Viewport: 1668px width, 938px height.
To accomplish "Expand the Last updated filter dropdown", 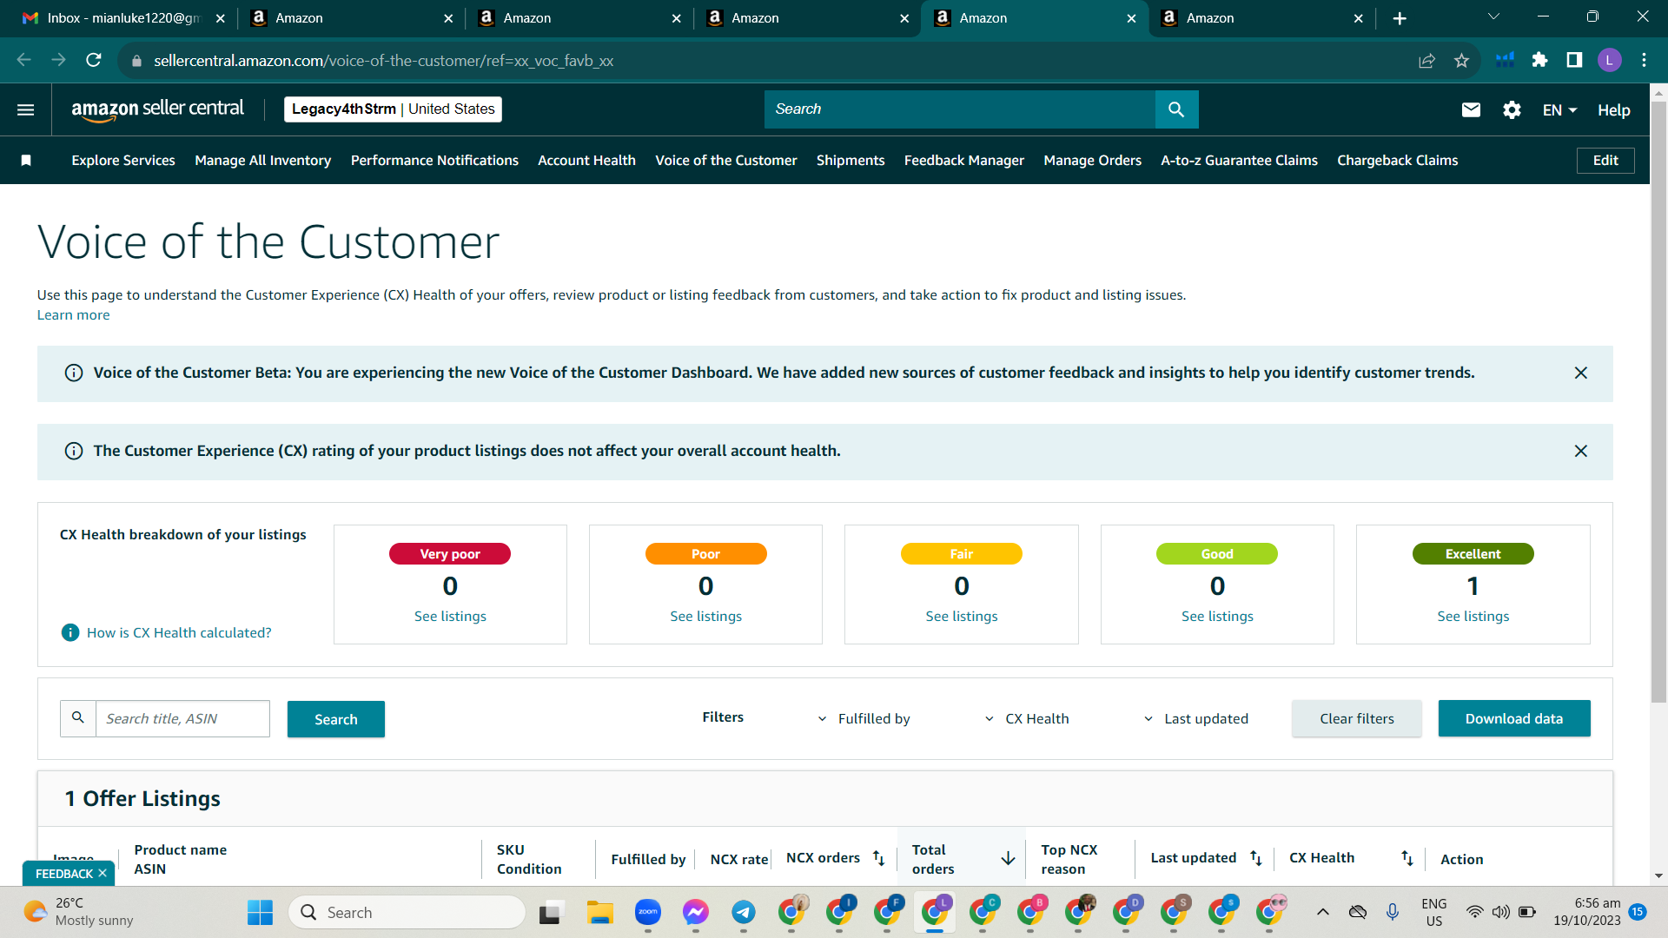I will 1195,719.
